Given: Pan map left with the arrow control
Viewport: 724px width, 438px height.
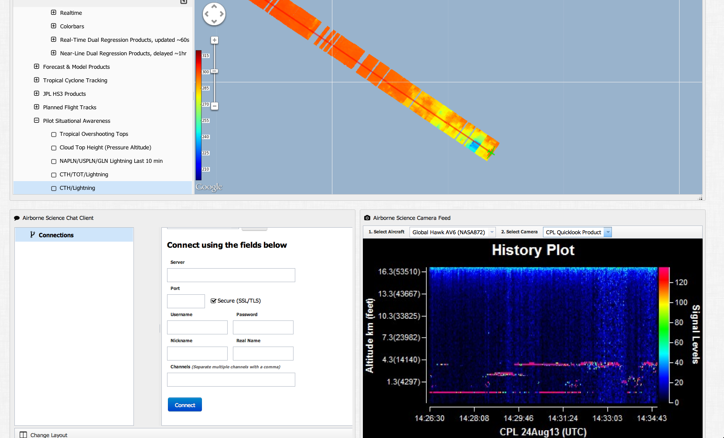Looking at the screenshot, I should click(x=206, y=14).
